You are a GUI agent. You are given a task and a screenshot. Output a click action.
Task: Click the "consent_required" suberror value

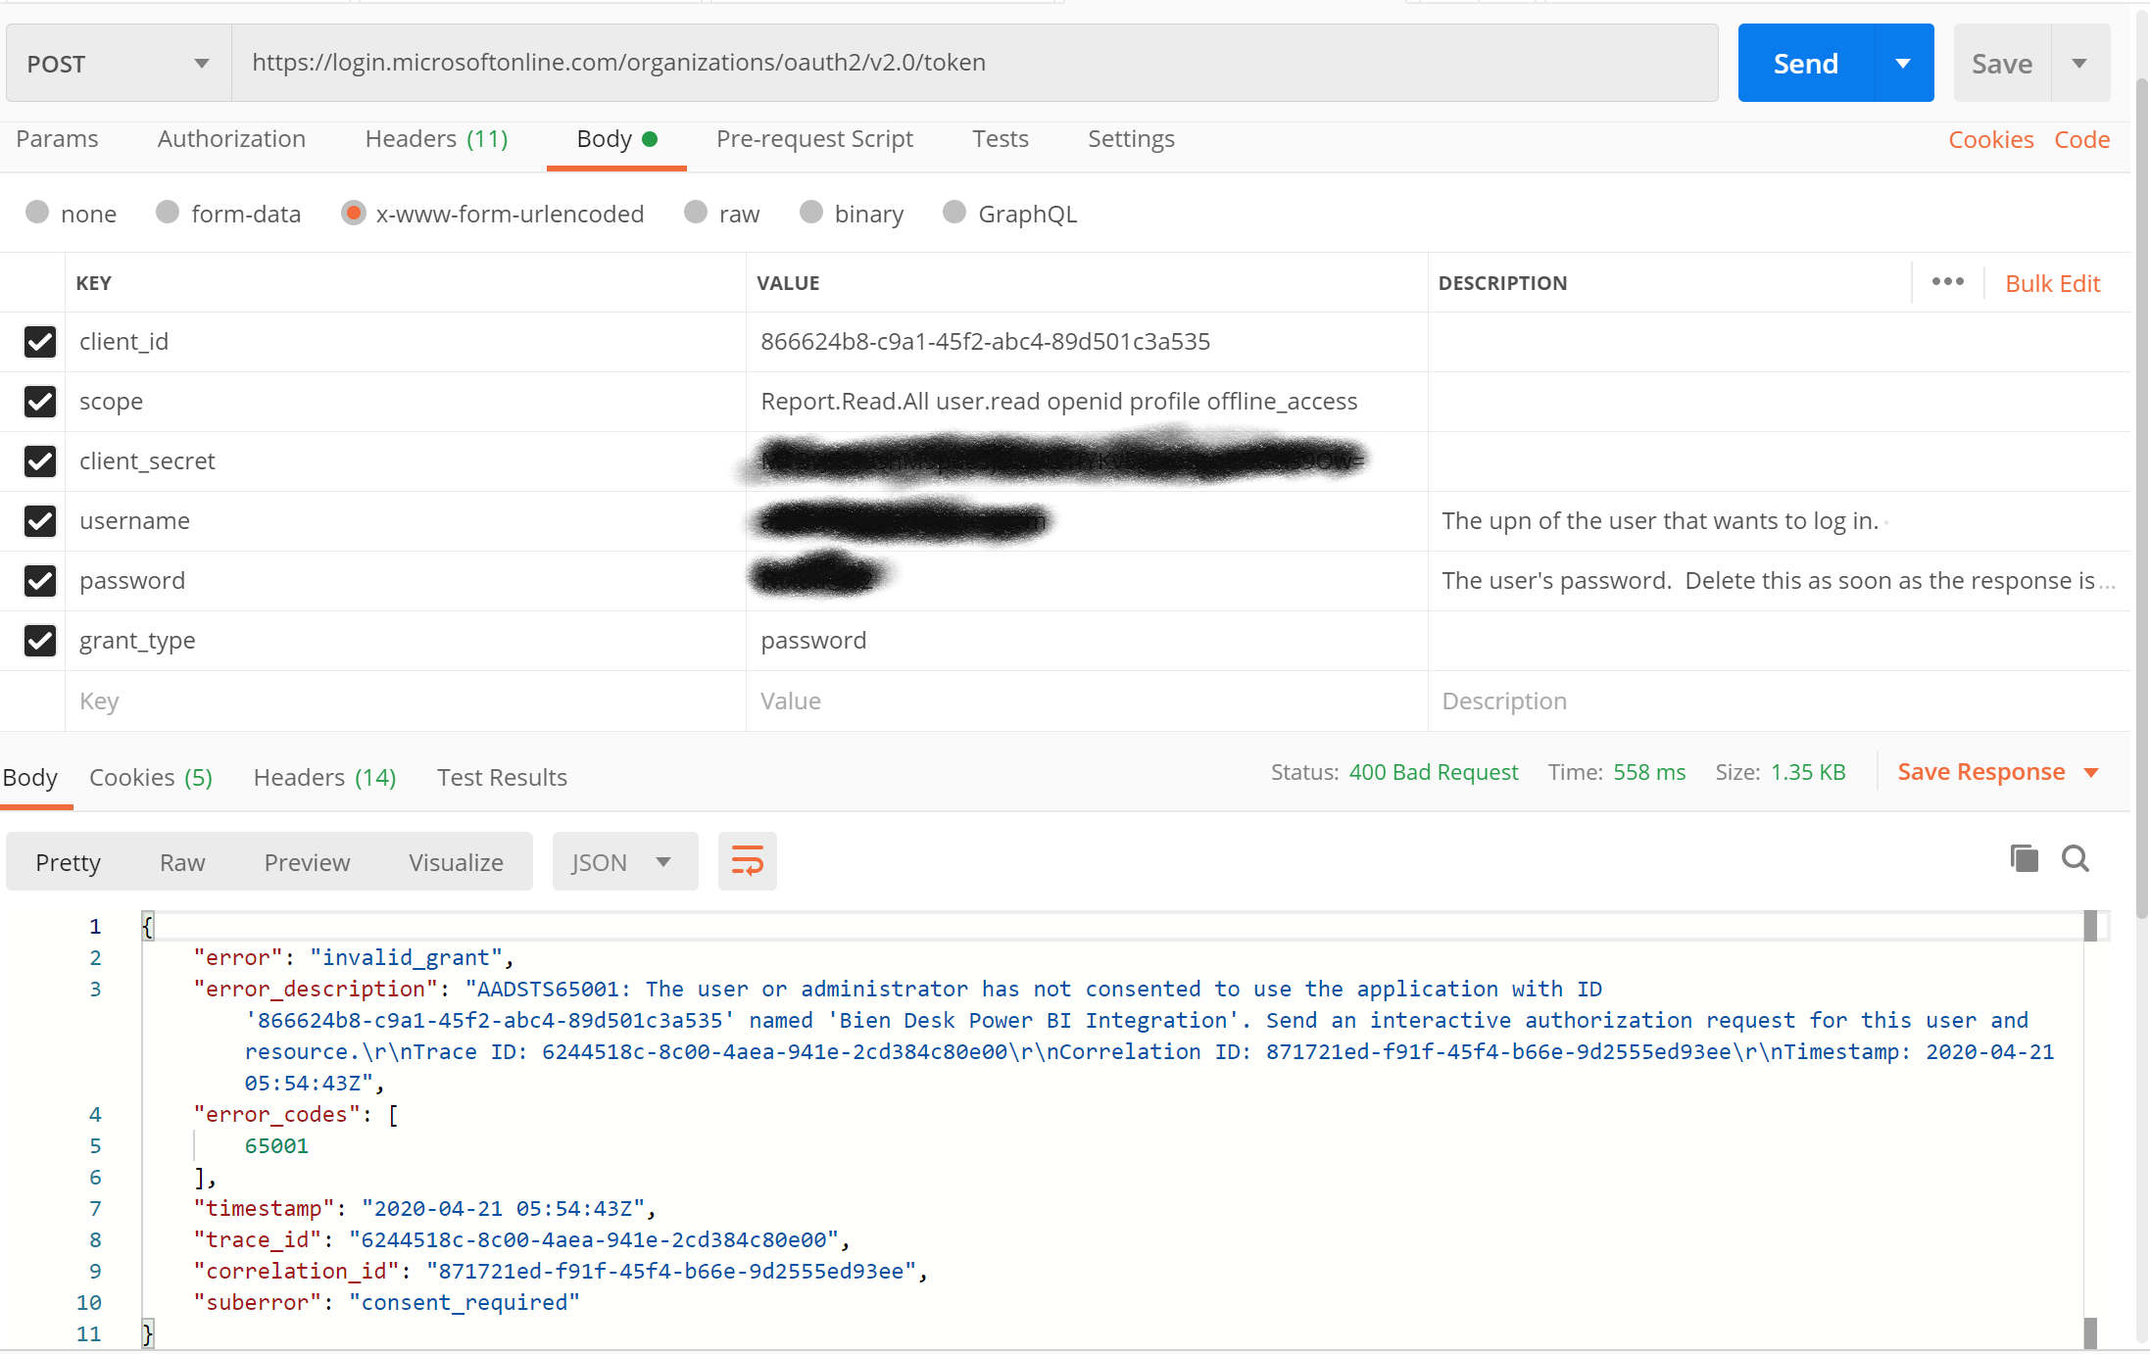[464, 1302]
